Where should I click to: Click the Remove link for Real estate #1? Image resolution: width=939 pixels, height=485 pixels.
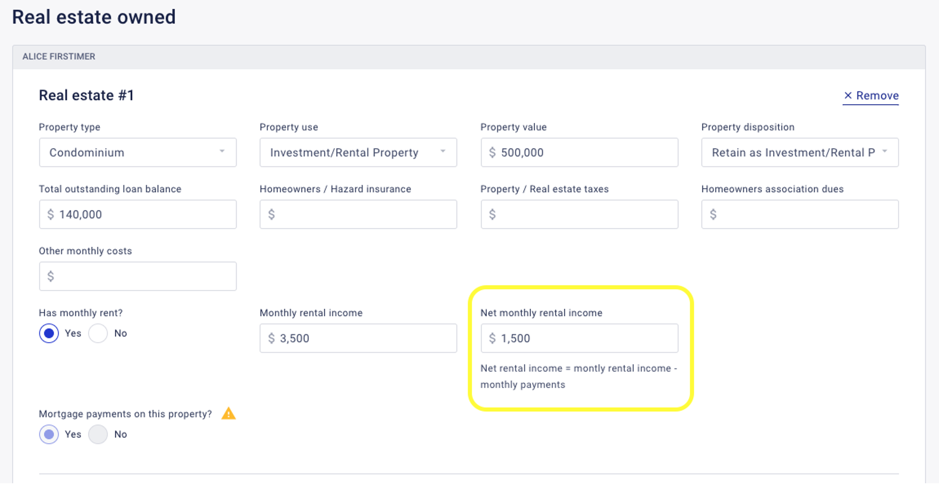[x=877, y=95]
